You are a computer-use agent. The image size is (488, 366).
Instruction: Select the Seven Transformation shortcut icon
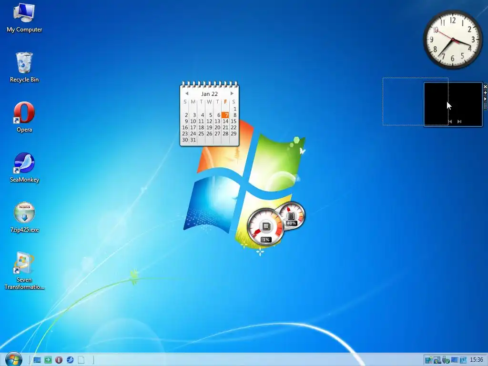[24, 271]
